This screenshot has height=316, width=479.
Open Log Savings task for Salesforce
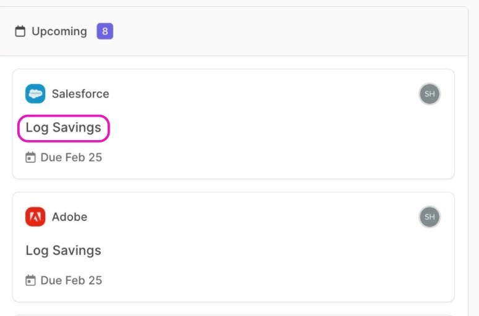[63, 128]
